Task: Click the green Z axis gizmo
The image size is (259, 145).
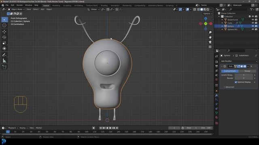Action: (206, 24)
